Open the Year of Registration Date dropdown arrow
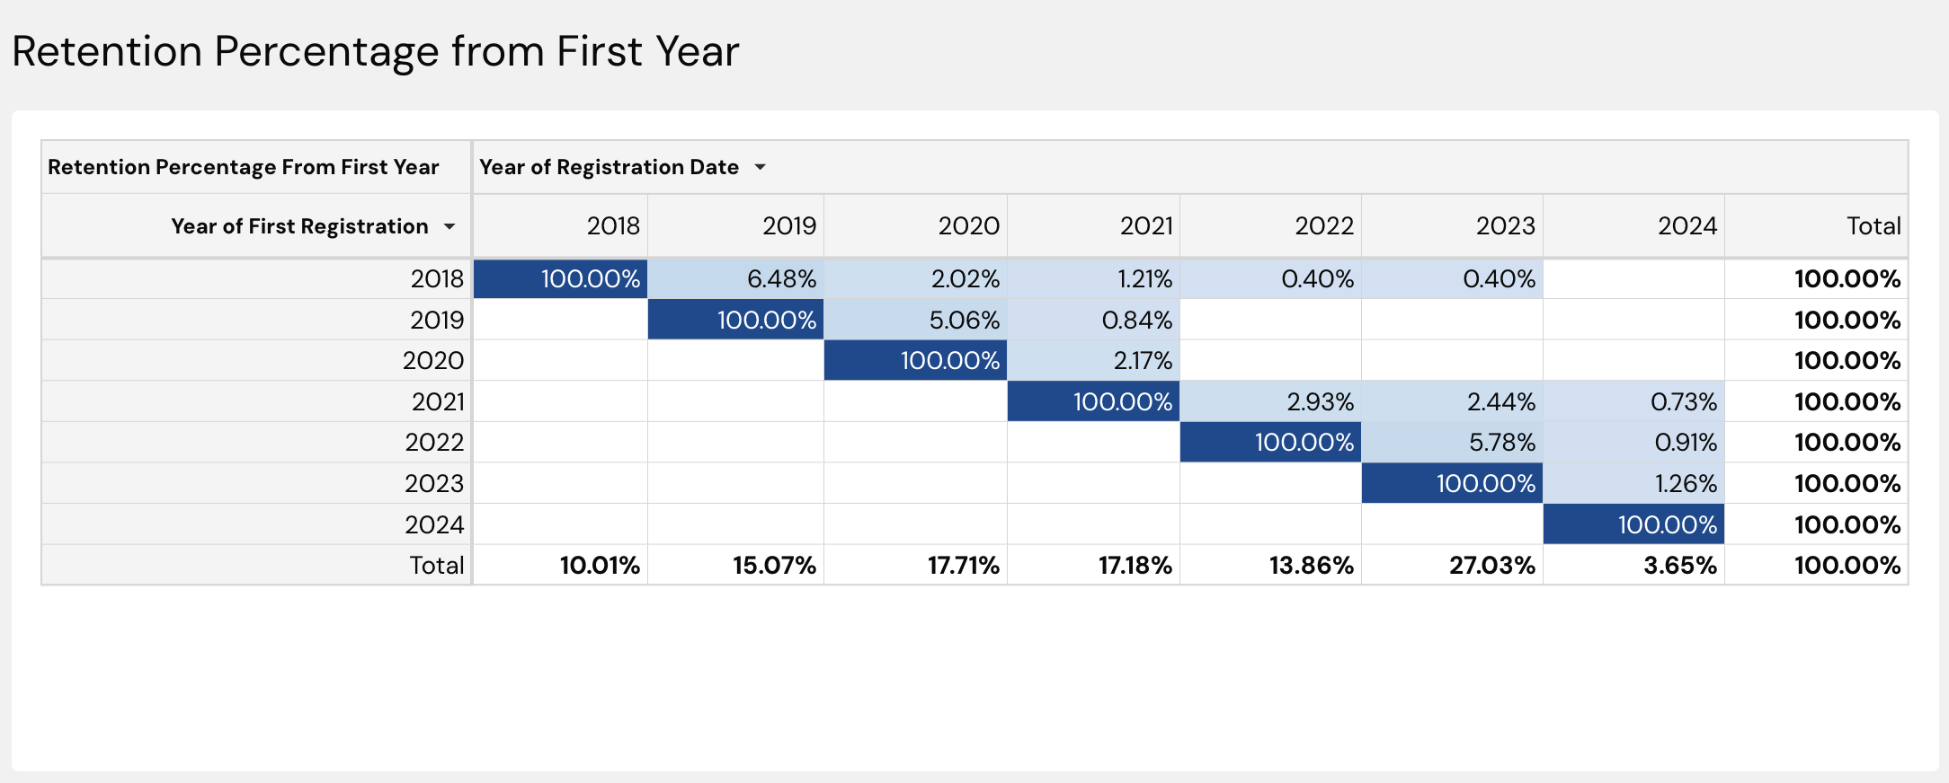 point(760,167)
